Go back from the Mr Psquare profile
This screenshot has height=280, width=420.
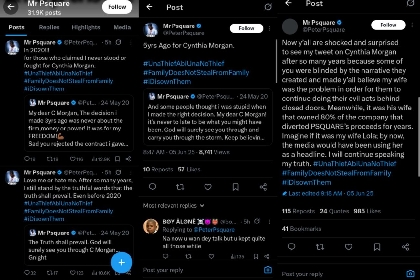[x=11, y=7]
